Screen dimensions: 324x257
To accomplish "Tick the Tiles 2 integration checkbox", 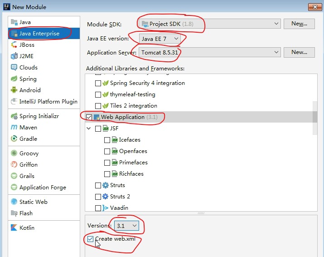I will click(x=98, y=106).
